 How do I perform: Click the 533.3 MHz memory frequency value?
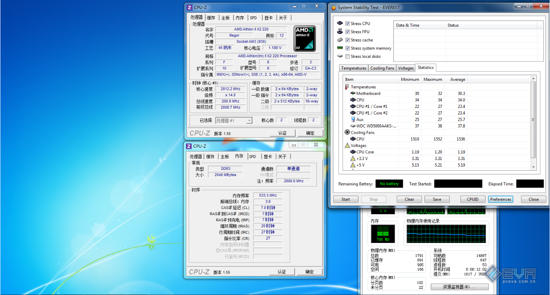click(268, 195)
